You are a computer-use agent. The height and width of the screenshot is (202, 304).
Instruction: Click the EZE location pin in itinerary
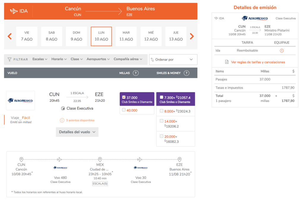(x=180, y=159)
